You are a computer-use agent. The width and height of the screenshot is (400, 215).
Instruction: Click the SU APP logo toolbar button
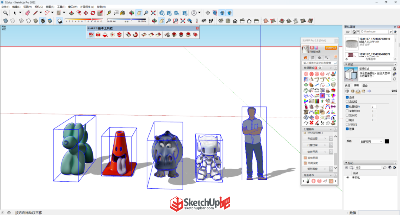coord(91,34)
